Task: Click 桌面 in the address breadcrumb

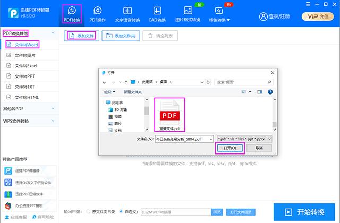Action: [x=164, y=82]
